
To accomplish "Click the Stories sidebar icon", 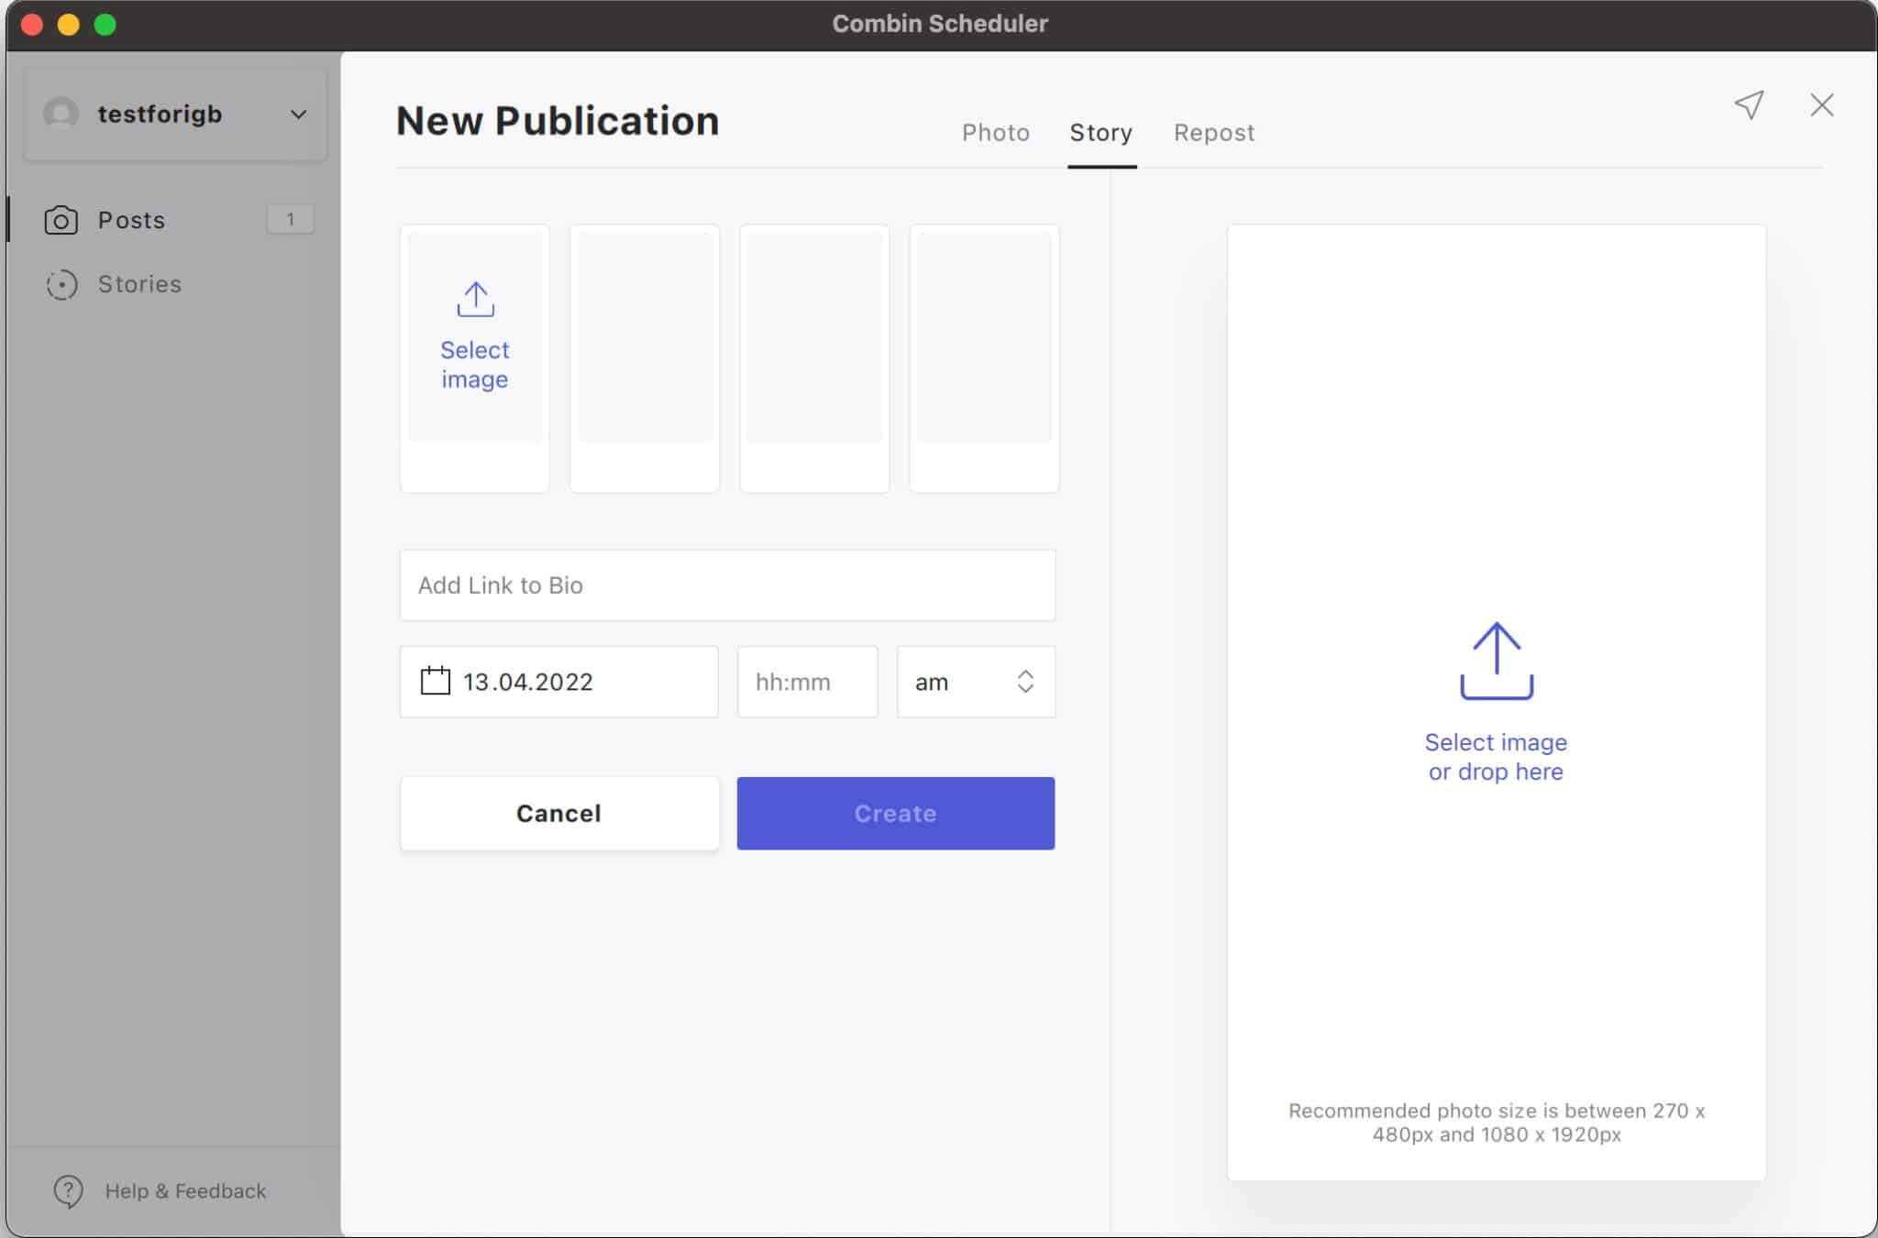I will (x=61, y=283).
